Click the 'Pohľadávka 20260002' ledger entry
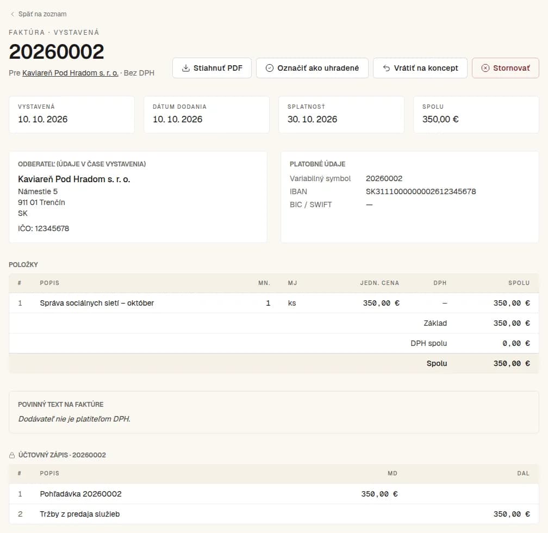This screenshot has height=533, width=548. [x=80, y=494]
